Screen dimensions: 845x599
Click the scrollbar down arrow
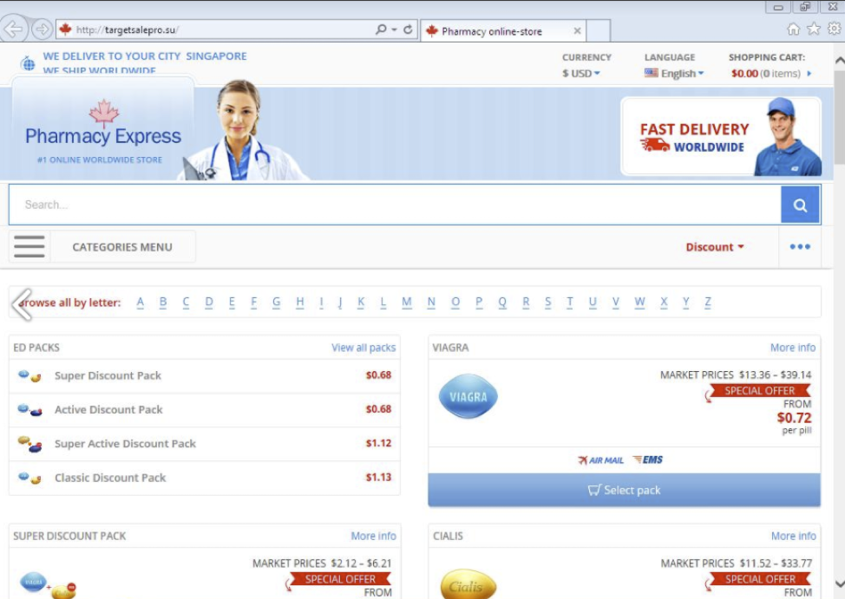click(839, 584)
